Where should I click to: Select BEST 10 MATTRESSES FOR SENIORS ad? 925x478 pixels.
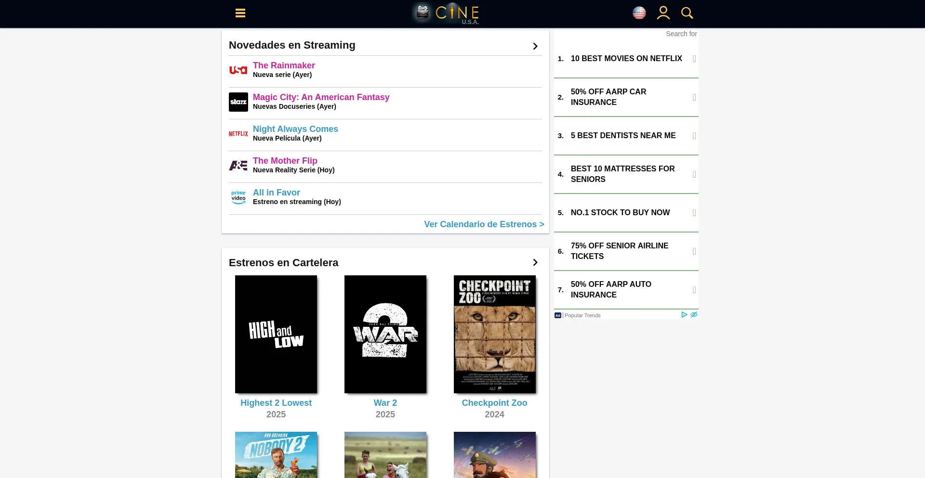626,174
